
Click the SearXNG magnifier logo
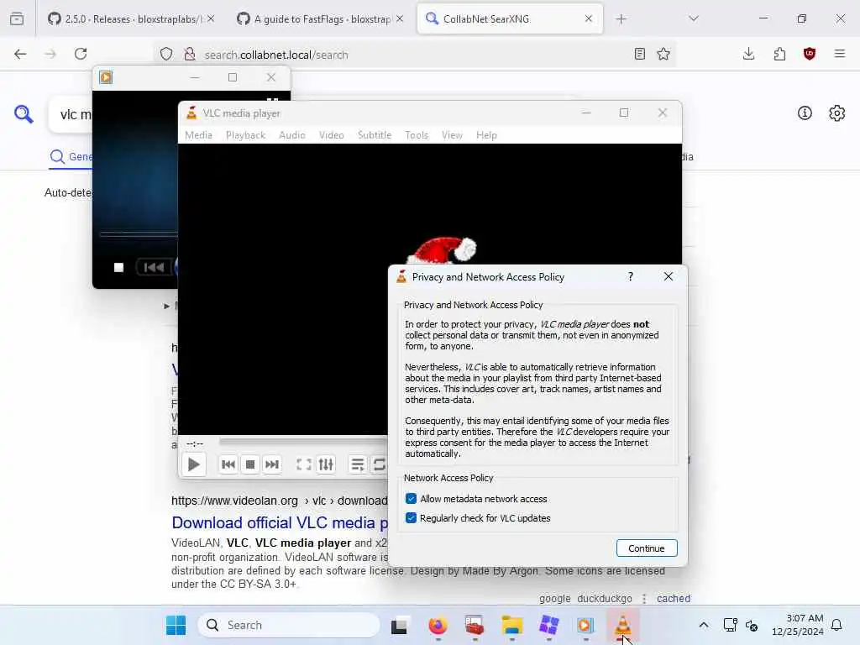click(24, 114)
